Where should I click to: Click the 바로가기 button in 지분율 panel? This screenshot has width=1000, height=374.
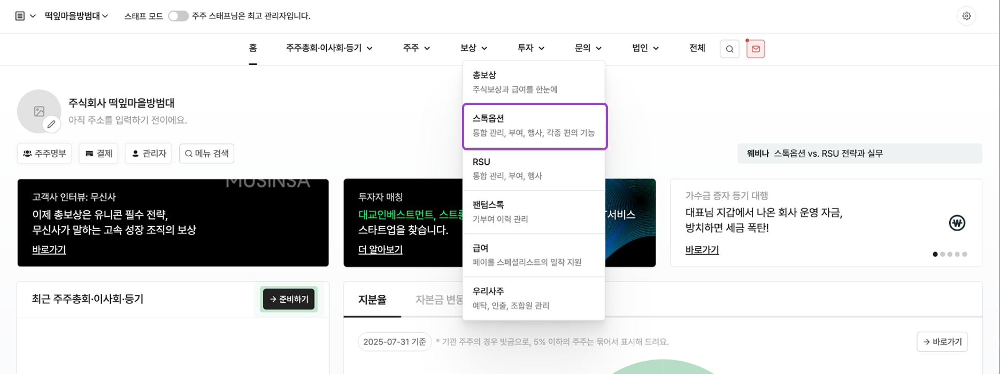942,342
